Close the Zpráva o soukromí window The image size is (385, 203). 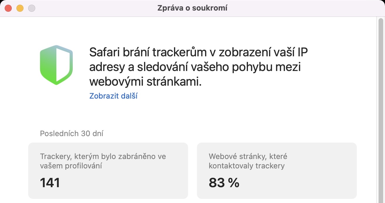(8, 8)
